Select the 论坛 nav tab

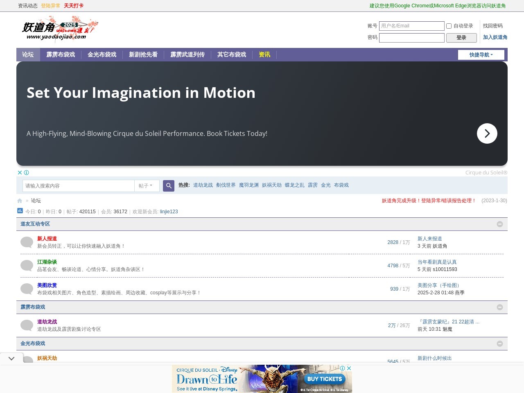click(28, 54)
